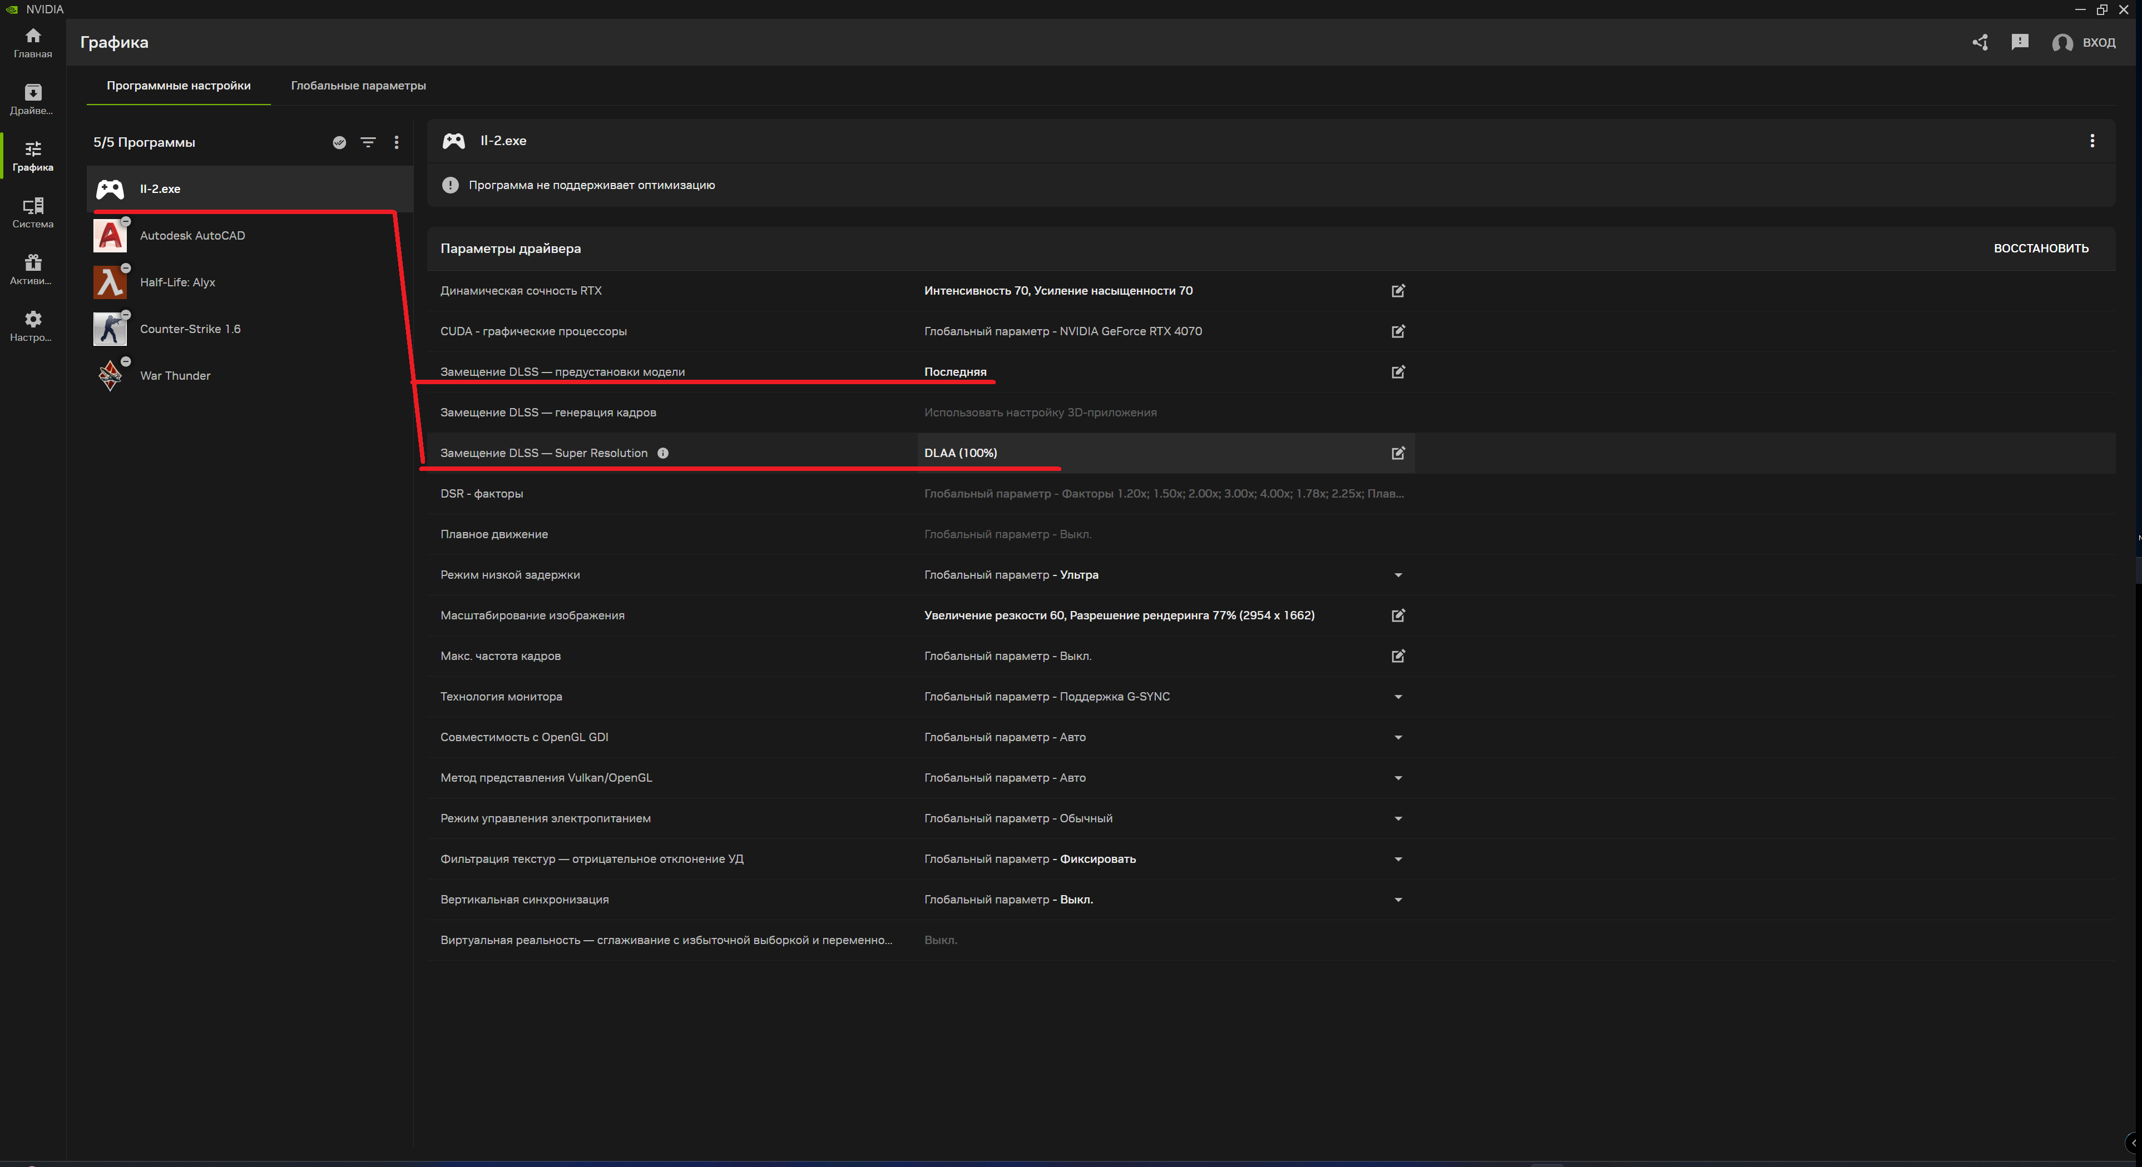Open the programs list three-dot menu
Viewport: 2142px width, 1167px height.
click(x=397, y=142)
